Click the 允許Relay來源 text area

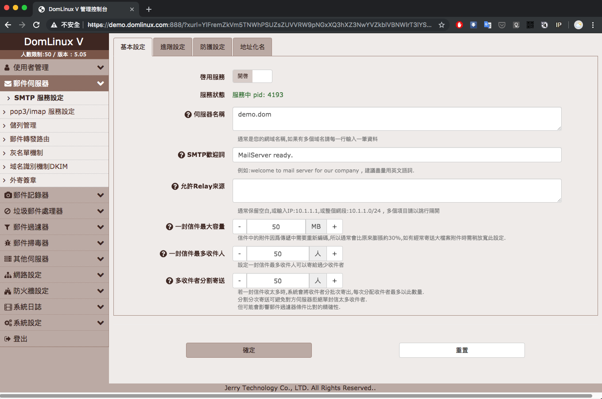[x=397, y=191]
